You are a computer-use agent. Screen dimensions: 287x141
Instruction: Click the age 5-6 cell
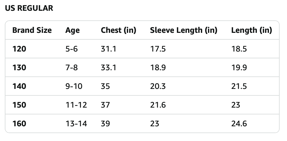(x=71, y=49)
